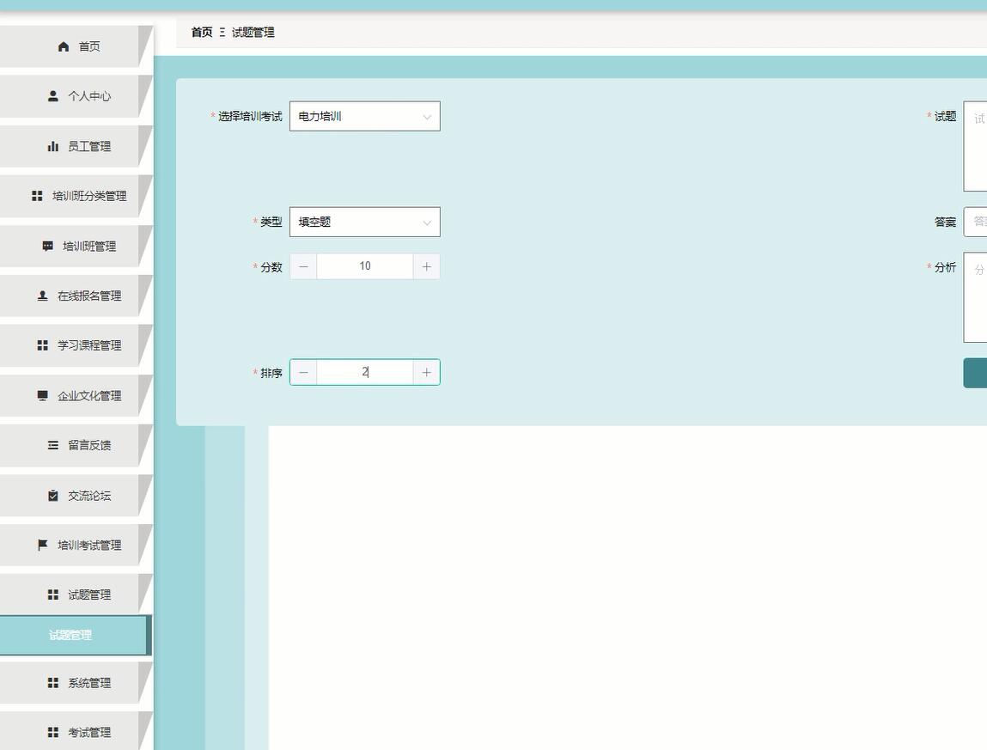
Task: Click the user icon beside 在线报名管理
Action: coord(42,296)
